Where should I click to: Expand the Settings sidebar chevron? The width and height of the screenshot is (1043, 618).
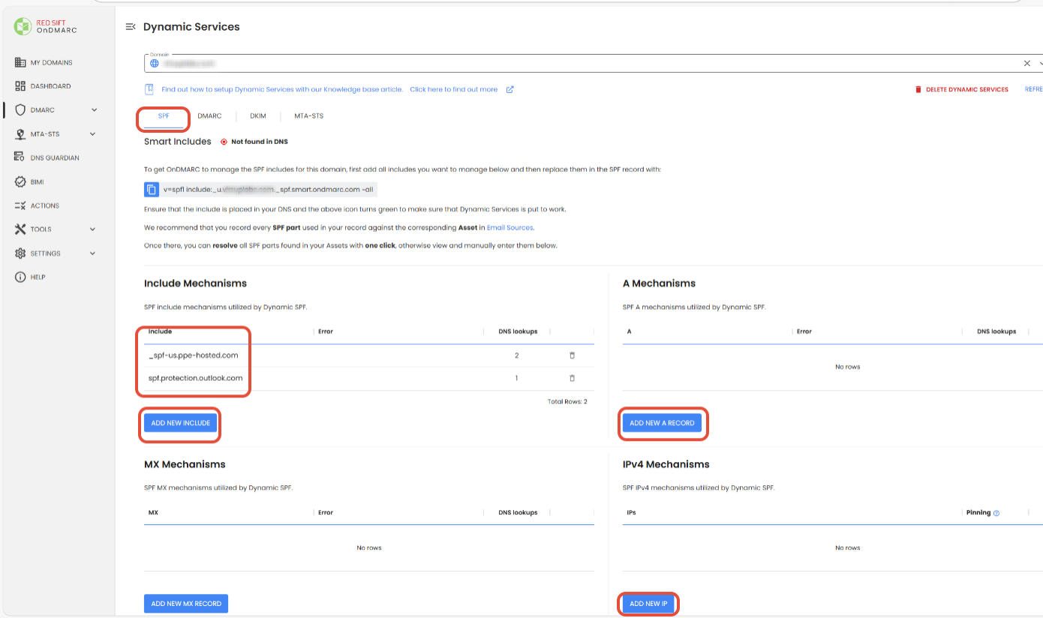[x=93, y=253]
